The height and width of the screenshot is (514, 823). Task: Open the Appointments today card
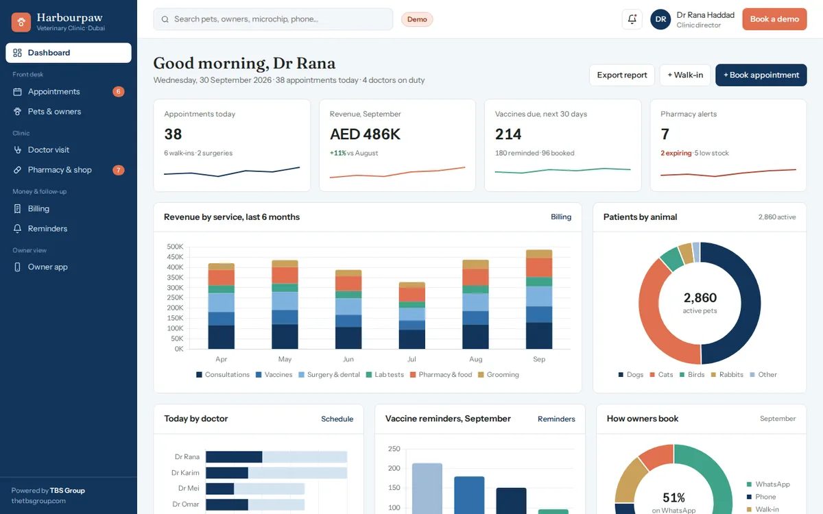coord(232,145)
